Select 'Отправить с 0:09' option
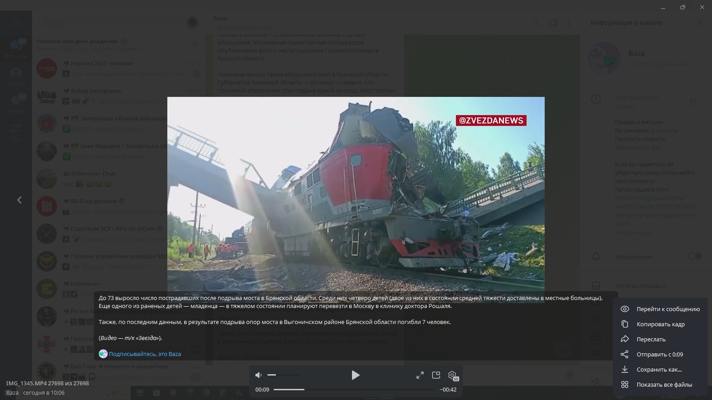 (x=660, y=354)
